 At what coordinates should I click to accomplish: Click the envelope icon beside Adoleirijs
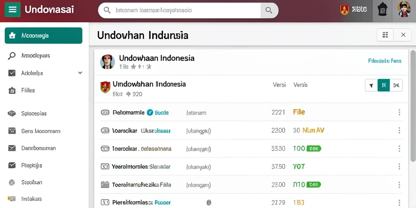pos(12,73)
